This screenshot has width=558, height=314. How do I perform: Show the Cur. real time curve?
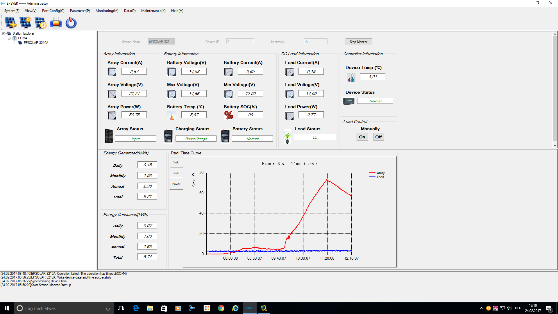pos(176,173)
